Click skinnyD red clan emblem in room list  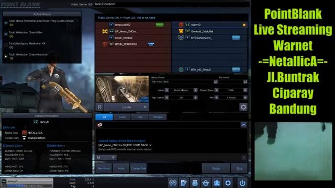coord(181,25)
